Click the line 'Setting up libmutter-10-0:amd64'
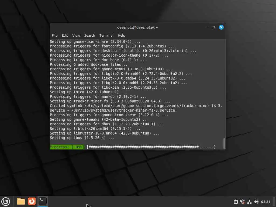Screen dimensions: 276x207 coord(105,133)
